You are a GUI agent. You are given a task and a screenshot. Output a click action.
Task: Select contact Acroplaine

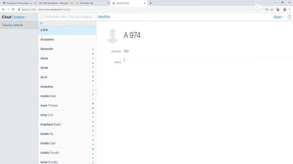pos(67,40)
